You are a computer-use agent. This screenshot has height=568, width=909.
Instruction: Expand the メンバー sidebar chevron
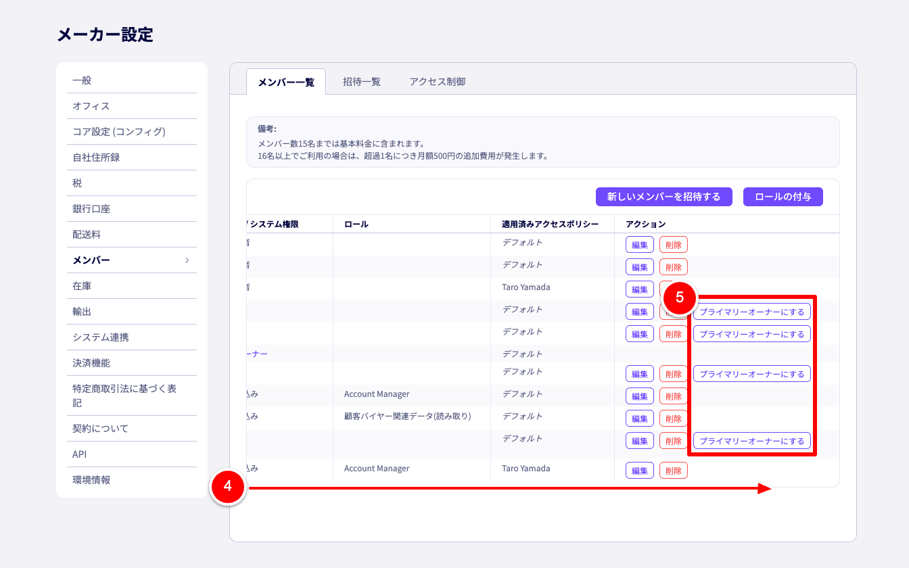pos(187,260)
